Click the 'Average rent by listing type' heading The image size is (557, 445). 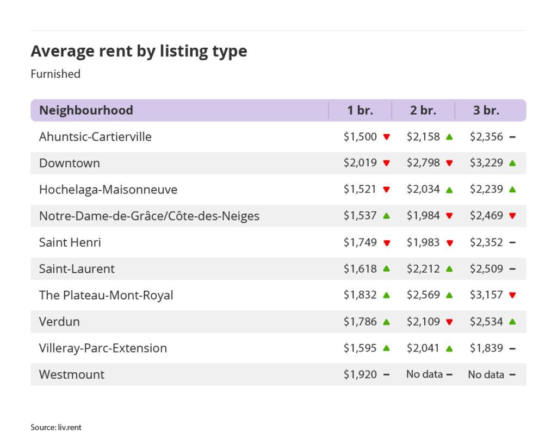pyautogui.click(x=139, y=51)
